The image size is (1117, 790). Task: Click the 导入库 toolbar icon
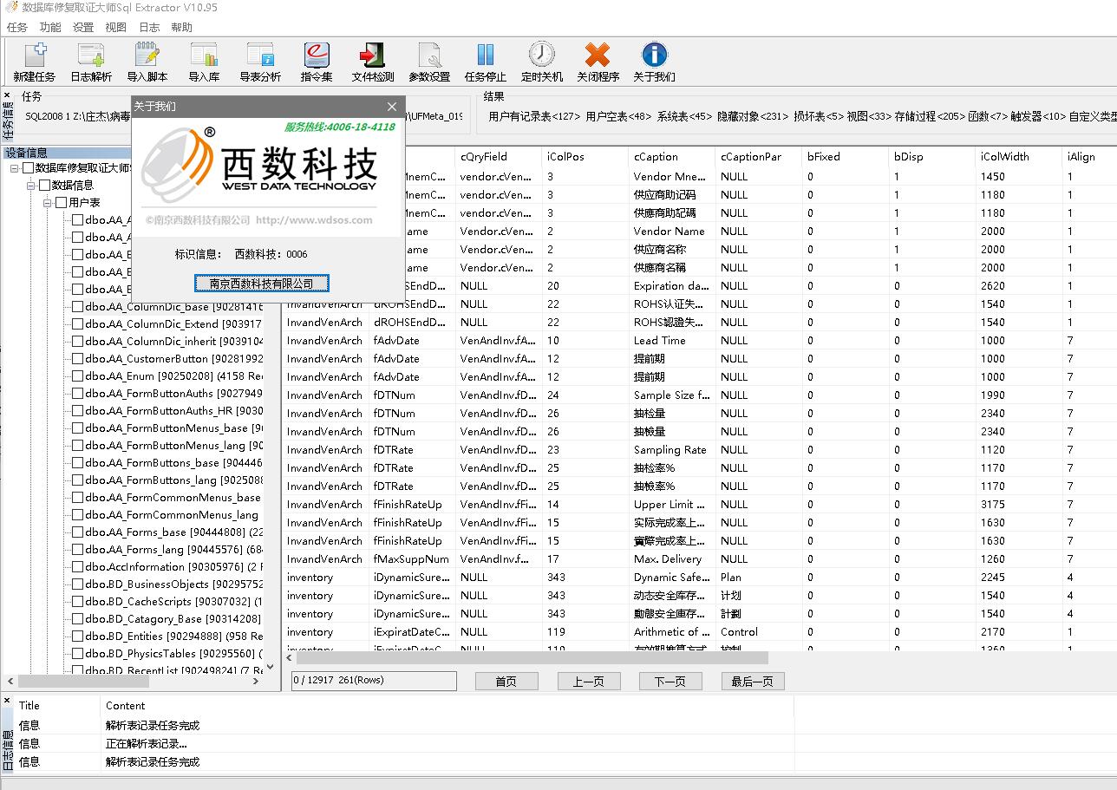tap(204, 62)
